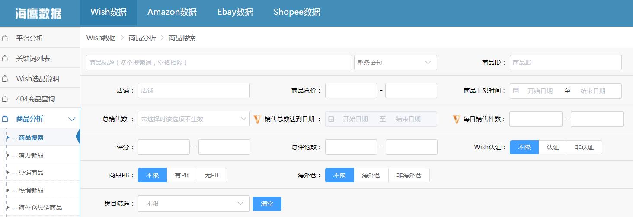This screenshot has height=217, width=633.
Task: Click the VIP badge next to 每日销售件数
Action: tap(456, 119)
